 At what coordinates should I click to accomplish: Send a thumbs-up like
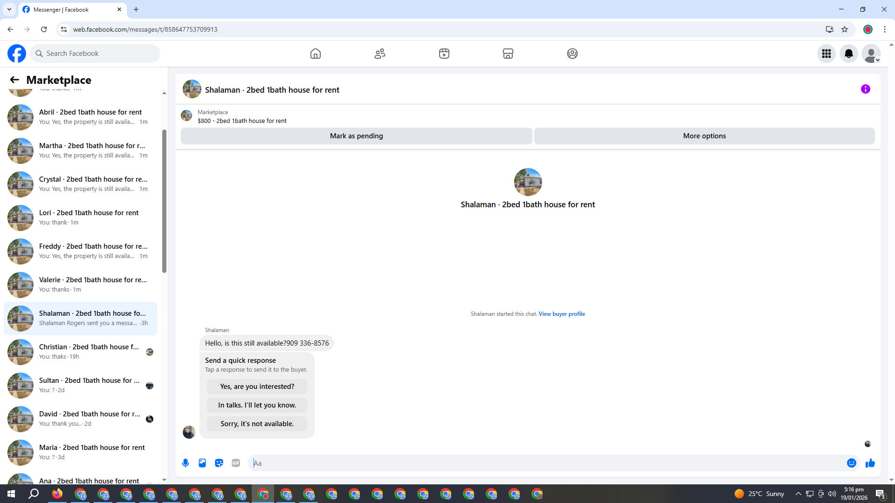(870, 463)
